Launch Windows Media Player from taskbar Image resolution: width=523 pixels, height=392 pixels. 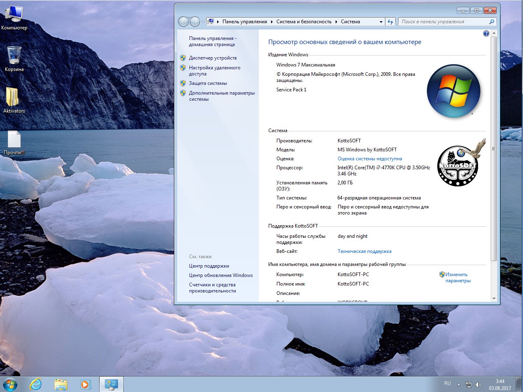coord(85,384)
